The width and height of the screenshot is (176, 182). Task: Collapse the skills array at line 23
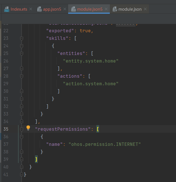(22, 38)
